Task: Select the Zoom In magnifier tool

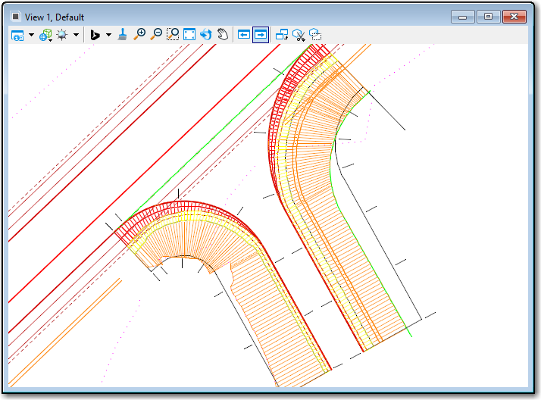Action: [x=139, y=35]
